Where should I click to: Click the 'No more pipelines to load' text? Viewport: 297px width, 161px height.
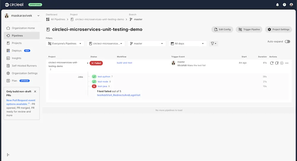tap(169, 110)
